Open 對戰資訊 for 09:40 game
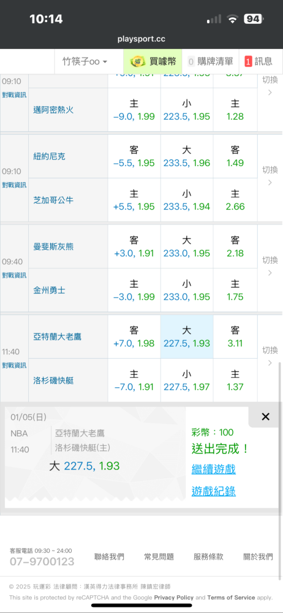283x613 pixels. click(x=15, y=275)
